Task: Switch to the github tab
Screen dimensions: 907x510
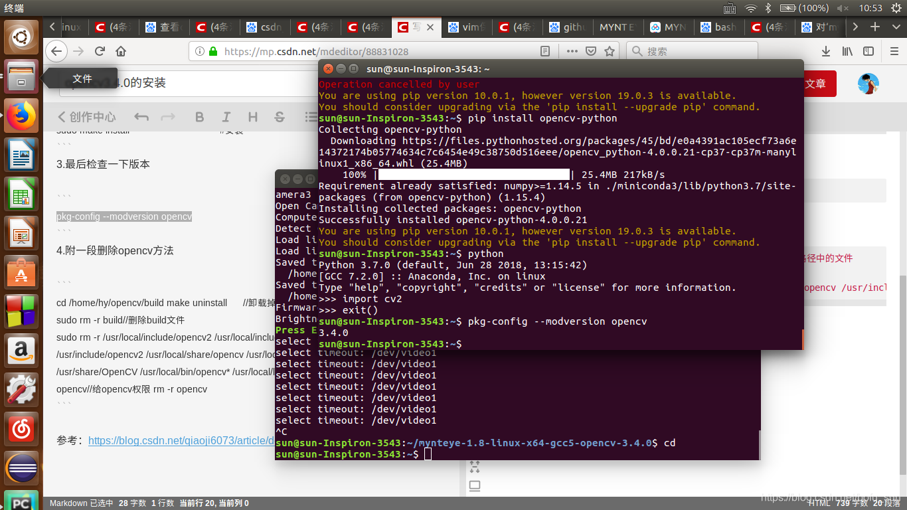Action: [567, 27]
